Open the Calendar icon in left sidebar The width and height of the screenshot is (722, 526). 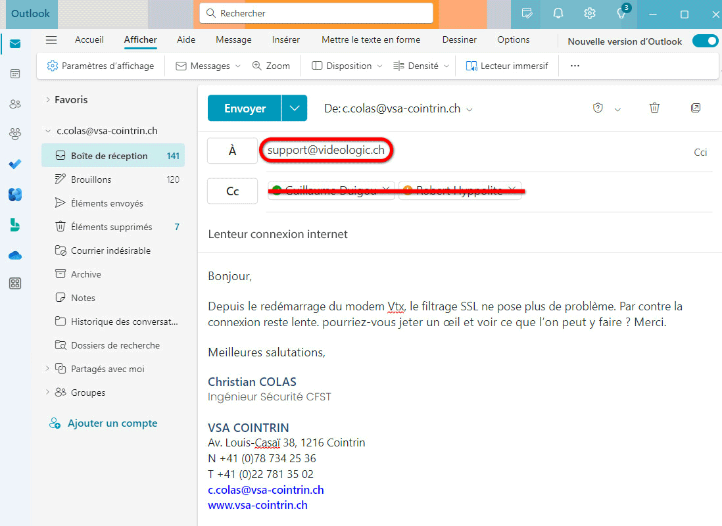(15, 74)
